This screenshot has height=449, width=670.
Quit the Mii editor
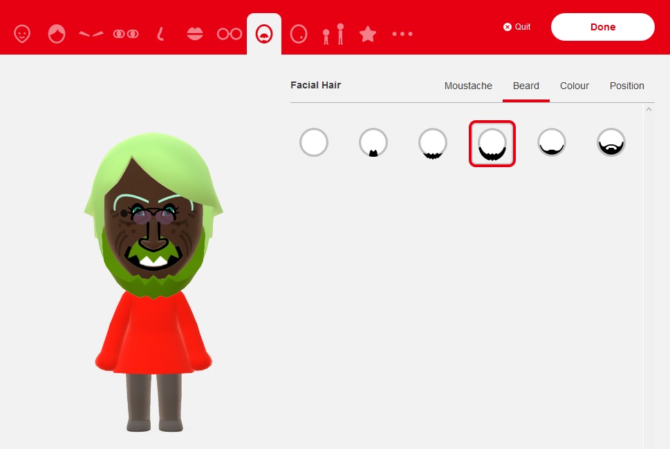click(x=517, y=27)
